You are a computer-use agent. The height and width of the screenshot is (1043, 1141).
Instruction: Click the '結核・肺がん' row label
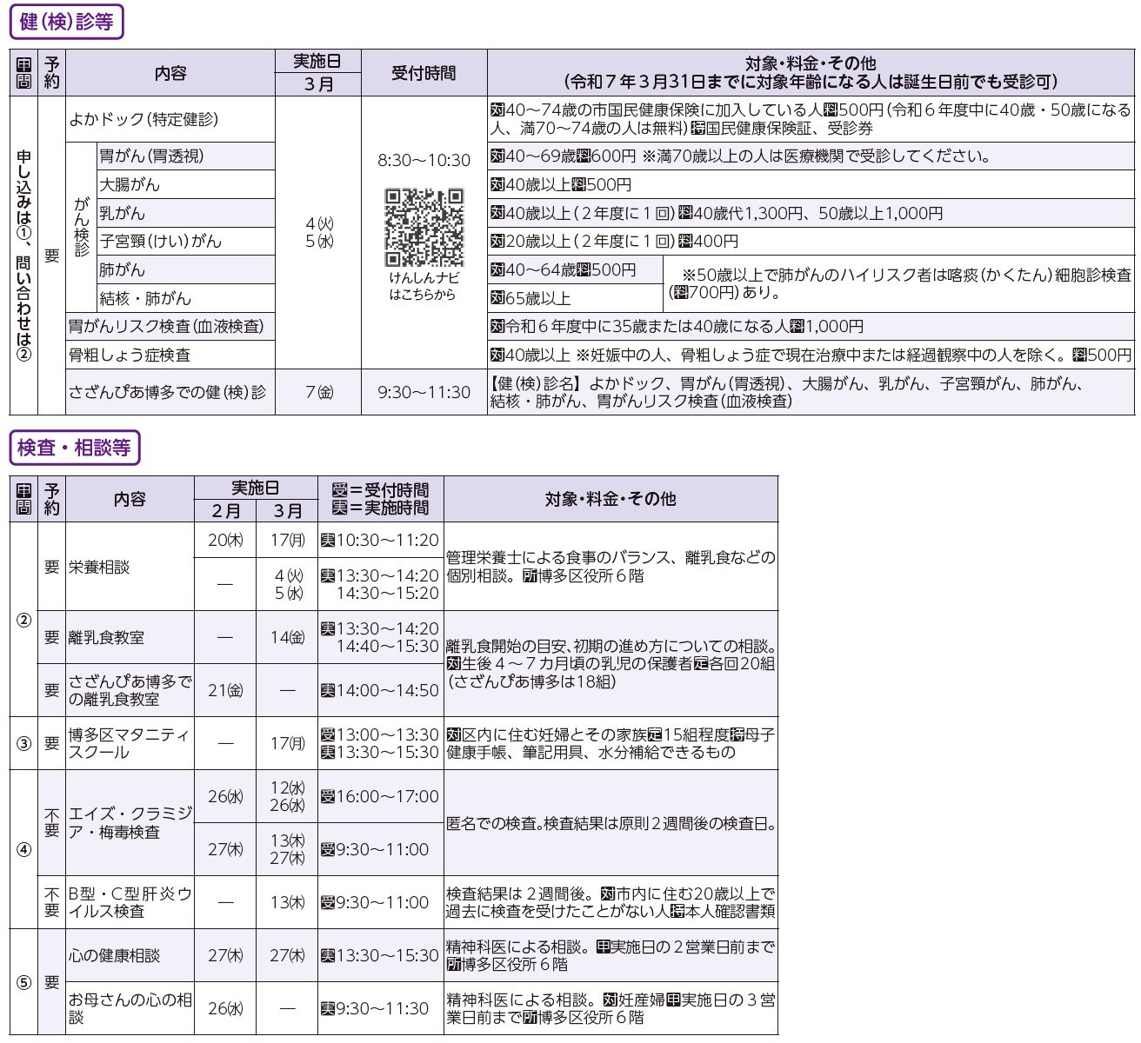pyautogui.click(x=145, y=298)
